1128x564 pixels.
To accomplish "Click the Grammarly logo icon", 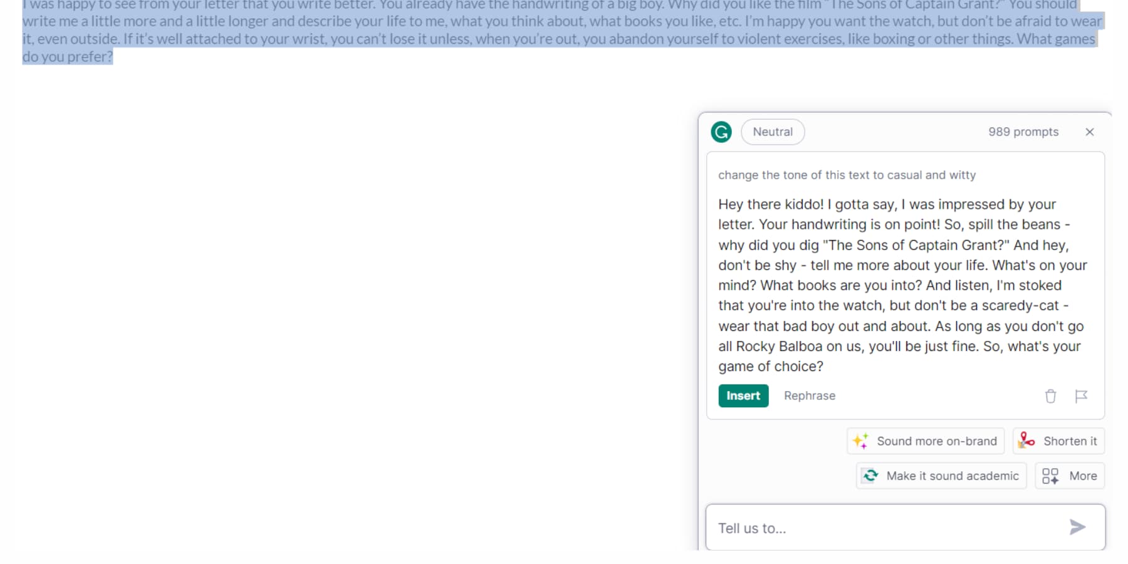I will tap(721, 132).
